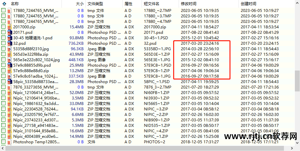Click the image icon of 53358d88f2310.jpg
Viewport: 300px width, 151px height.
(x=9, y=49)
